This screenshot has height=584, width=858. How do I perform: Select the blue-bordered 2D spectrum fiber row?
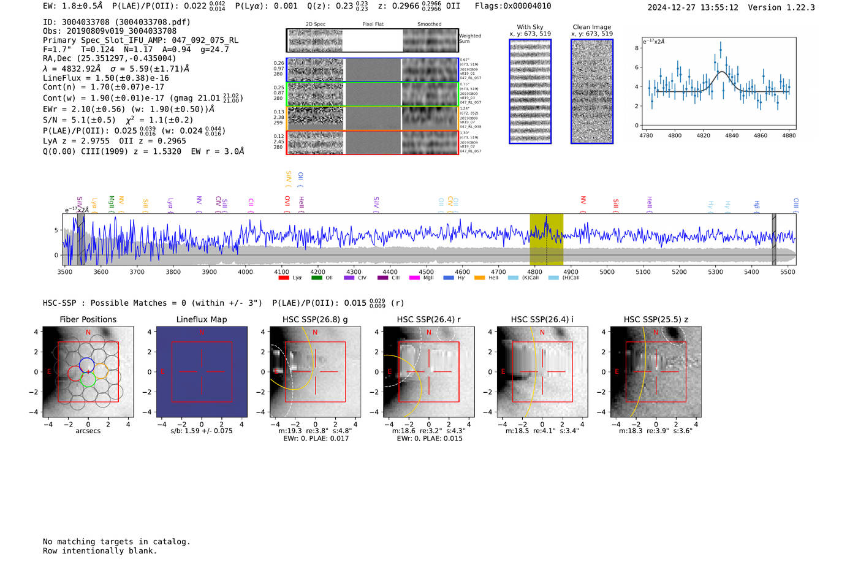(x=372, y=70)
